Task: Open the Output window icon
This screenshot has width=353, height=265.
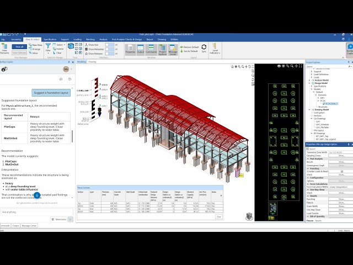Action: coord(140,49)
